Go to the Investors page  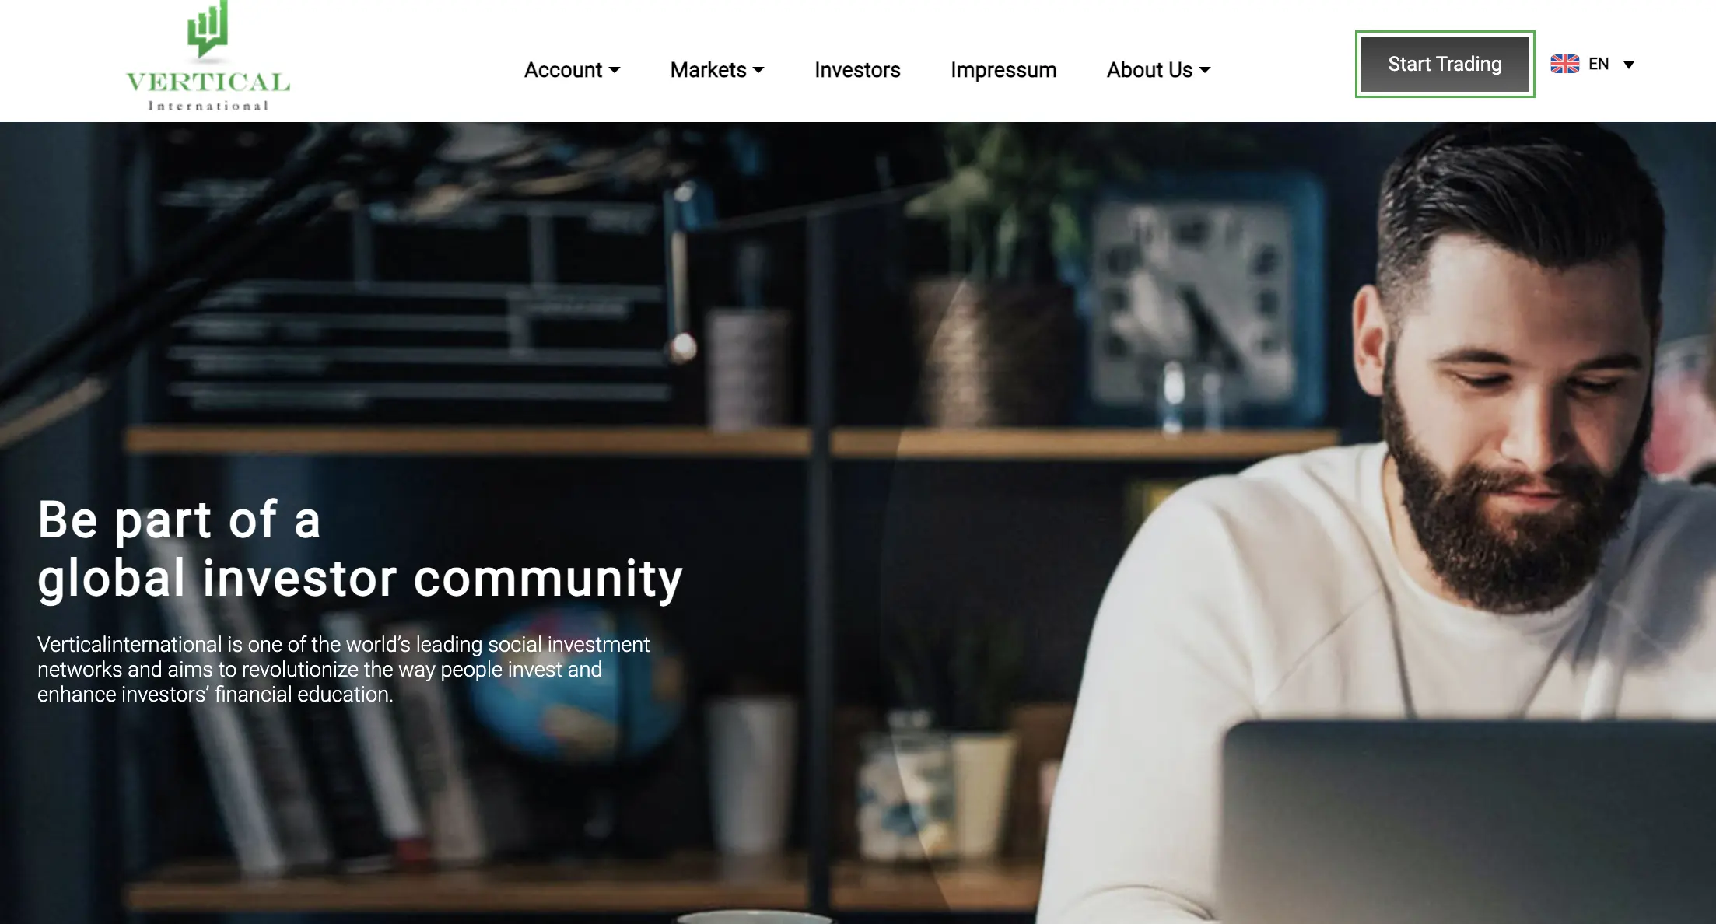[x=857, y=70]
